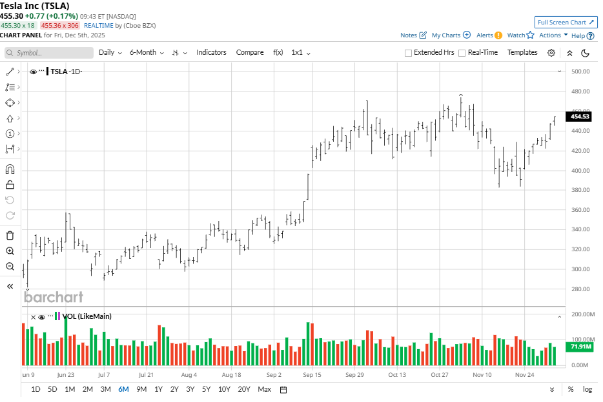
Task: Delete drawings with the trash icon
Action: (10, 236)
